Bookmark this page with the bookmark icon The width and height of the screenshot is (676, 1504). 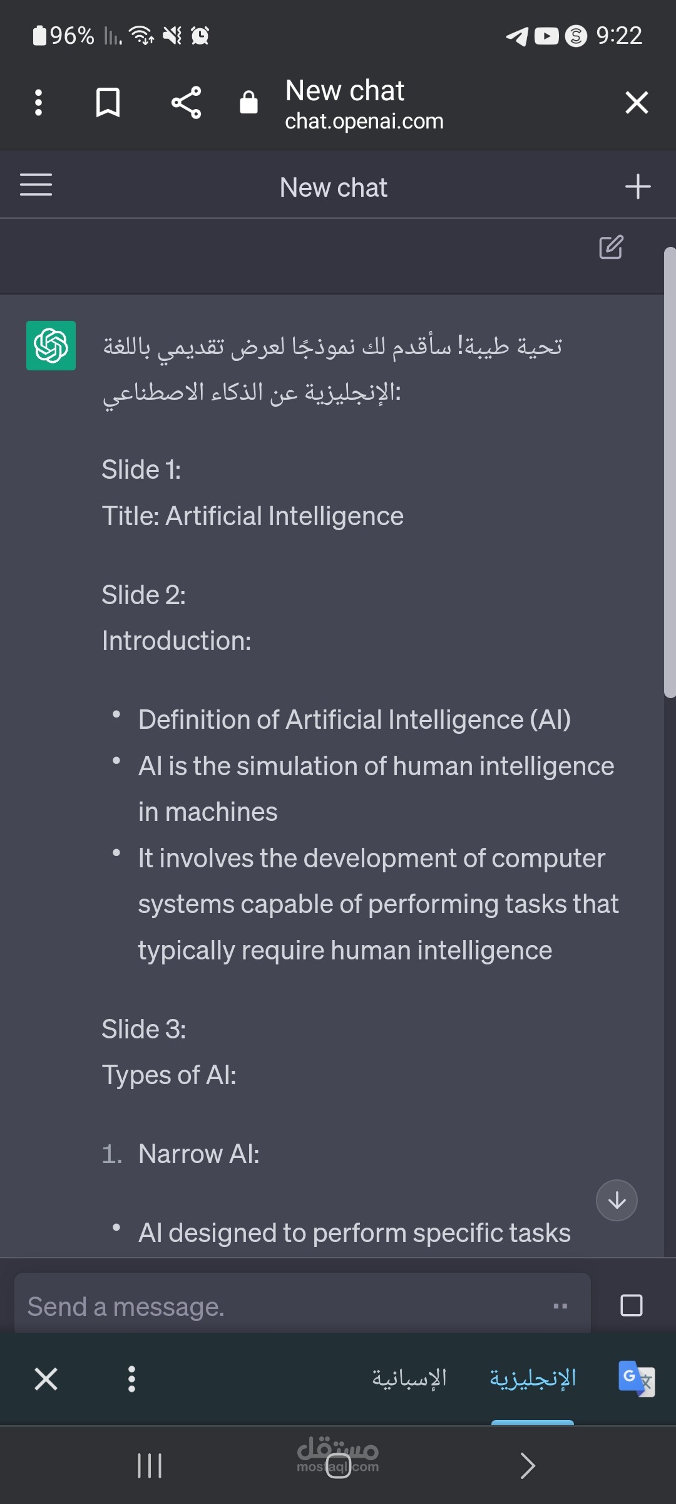point(108,102)
